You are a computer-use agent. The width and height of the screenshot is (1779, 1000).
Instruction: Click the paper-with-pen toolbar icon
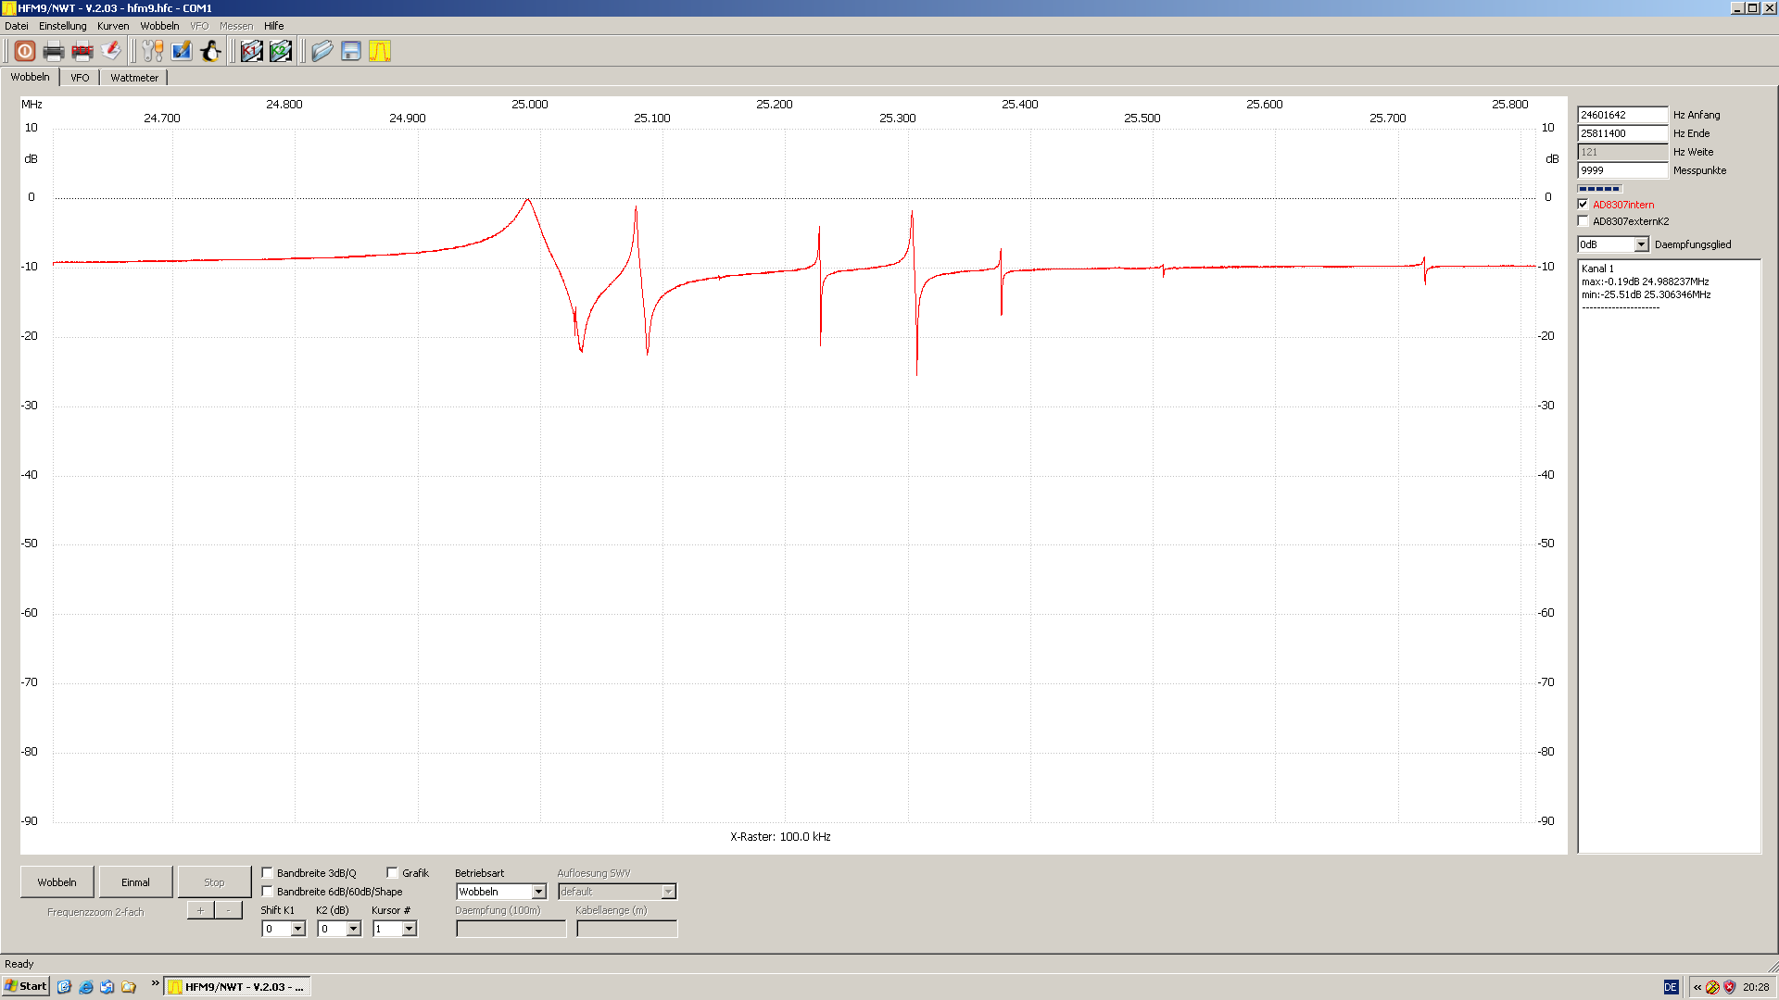coord(111,51)
